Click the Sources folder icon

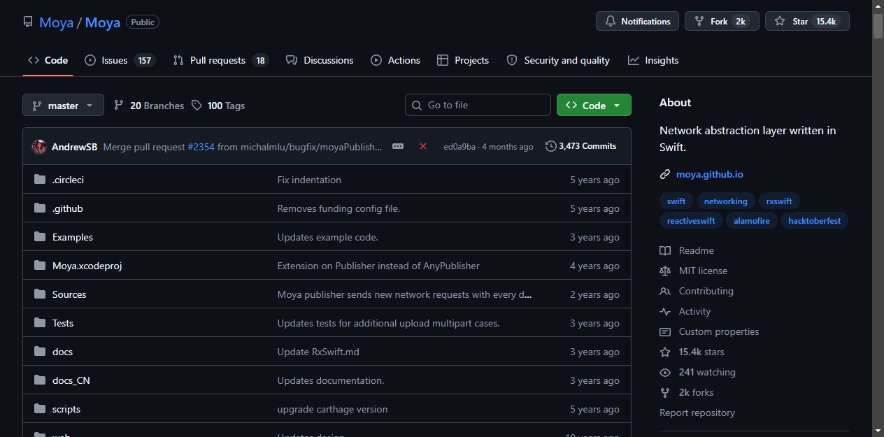(x=40, y=294)
